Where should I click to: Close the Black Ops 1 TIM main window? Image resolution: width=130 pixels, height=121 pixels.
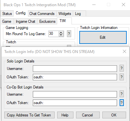tap(123, 5)
